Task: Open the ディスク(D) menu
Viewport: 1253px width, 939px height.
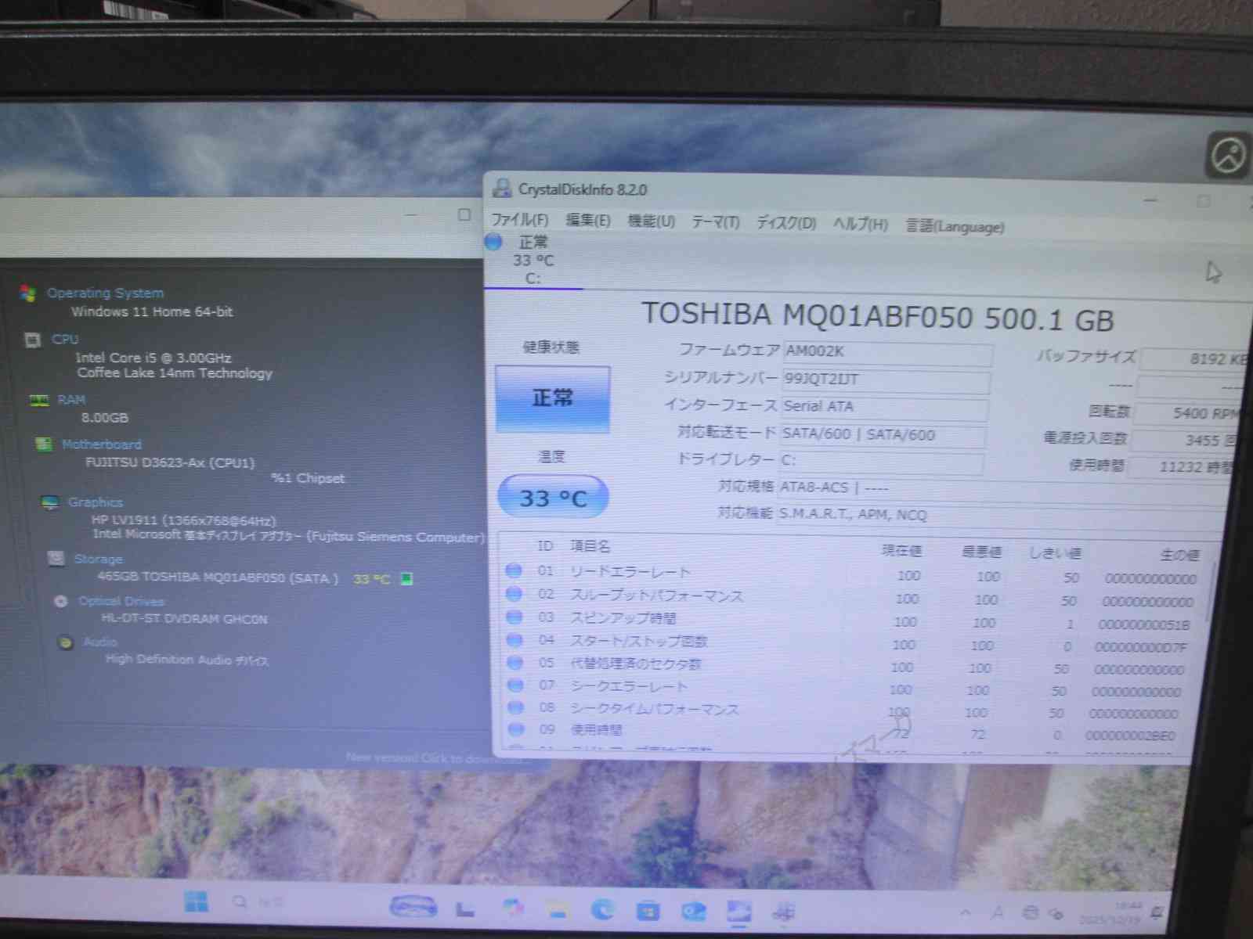Action: (x=785, y=223)
